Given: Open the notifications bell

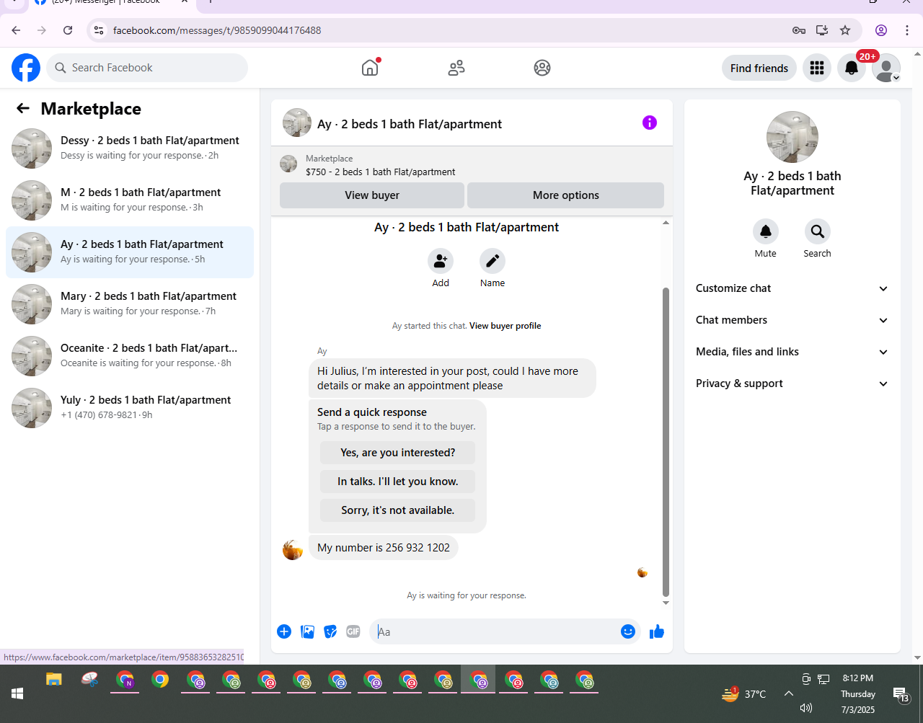Looking at the screenshot, I should (x=852, y=68).
